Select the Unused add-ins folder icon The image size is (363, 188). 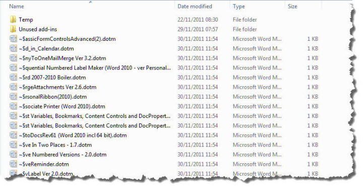click(13, 29)
